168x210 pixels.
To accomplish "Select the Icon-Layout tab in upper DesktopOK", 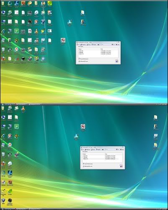I will (80, 47).
